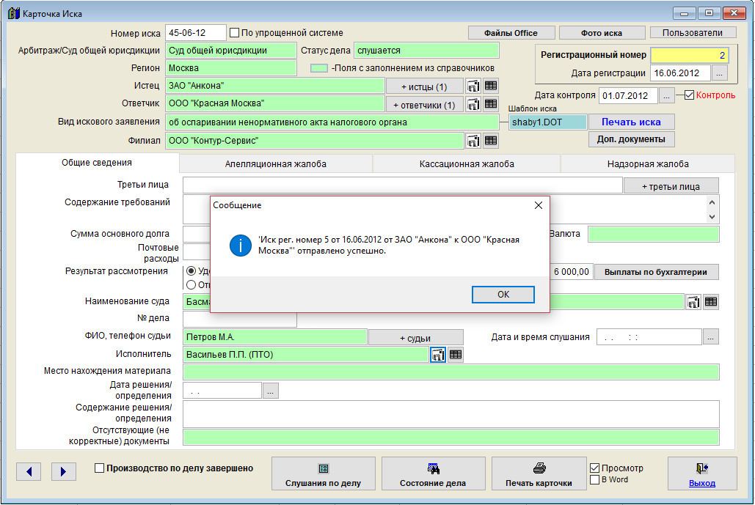Click the Номер иска field 45-06-12
Screen dimensions: 755x505
click(x=195, y=33)
